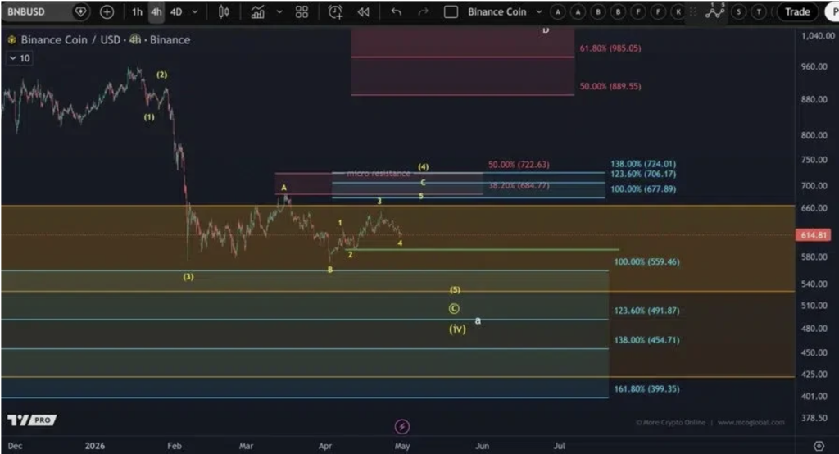839x454 pixels.
Task: Select the micro resistance text label
Action: 379,174
